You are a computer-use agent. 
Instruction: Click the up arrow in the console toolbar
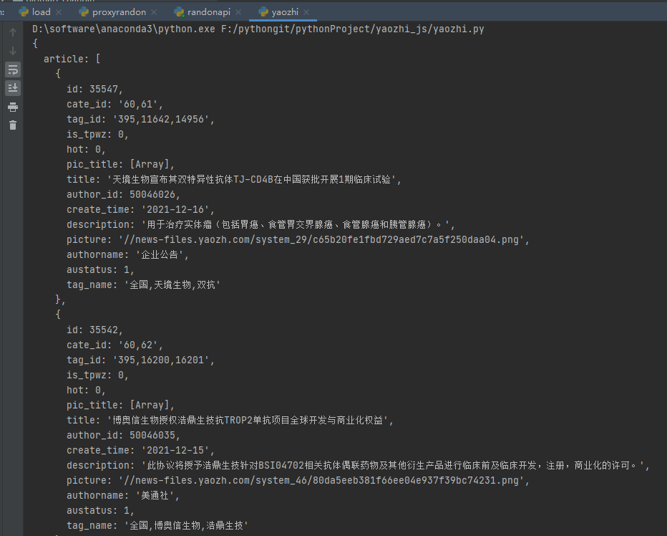click(x=13, y=32)
